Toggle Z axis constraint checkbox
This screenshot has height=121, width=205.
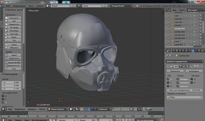3,102
